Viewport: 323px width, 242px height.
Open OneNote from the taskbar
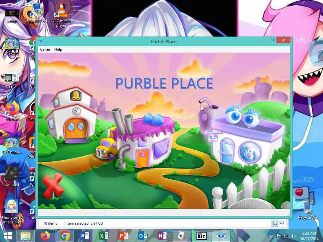162,236
